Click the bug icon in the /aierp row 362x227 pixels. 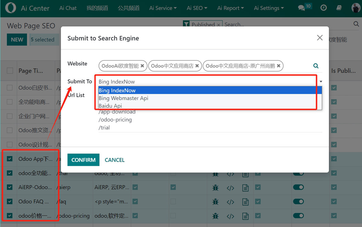click(215, 188)
